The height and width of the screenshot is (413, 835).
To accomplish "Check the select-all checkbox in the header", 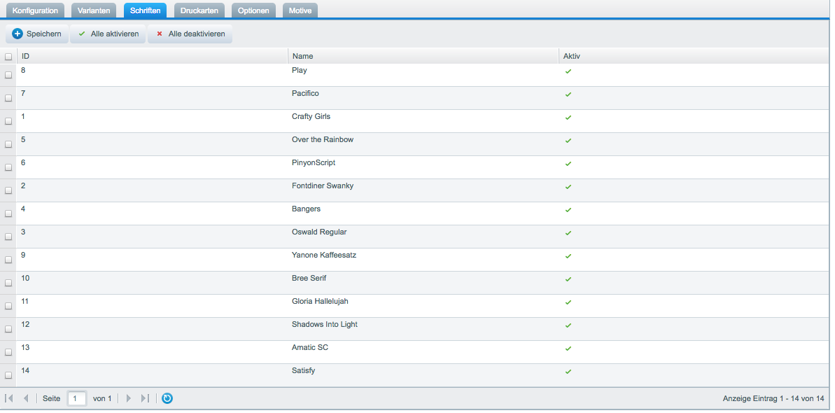I will point(8,57).
